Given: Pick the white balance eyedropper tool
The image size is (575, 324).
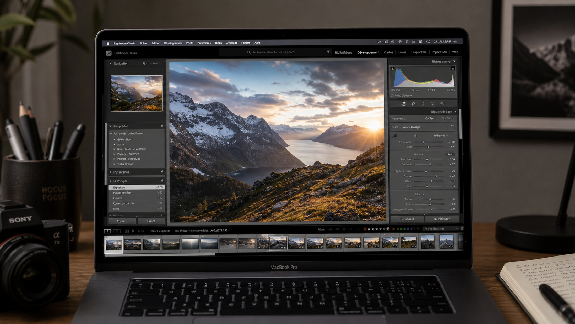Looking at the screenshot, I should pos(395,136).
